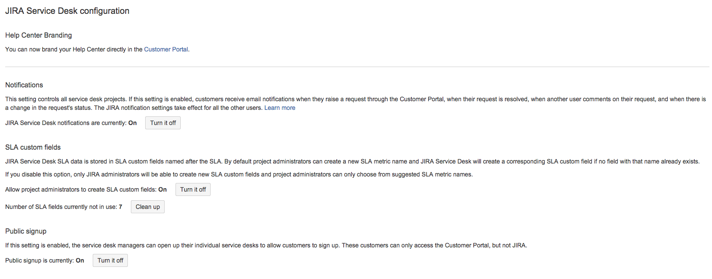Click the 'Public signup is currently: On' text

[x=45, y=260]
